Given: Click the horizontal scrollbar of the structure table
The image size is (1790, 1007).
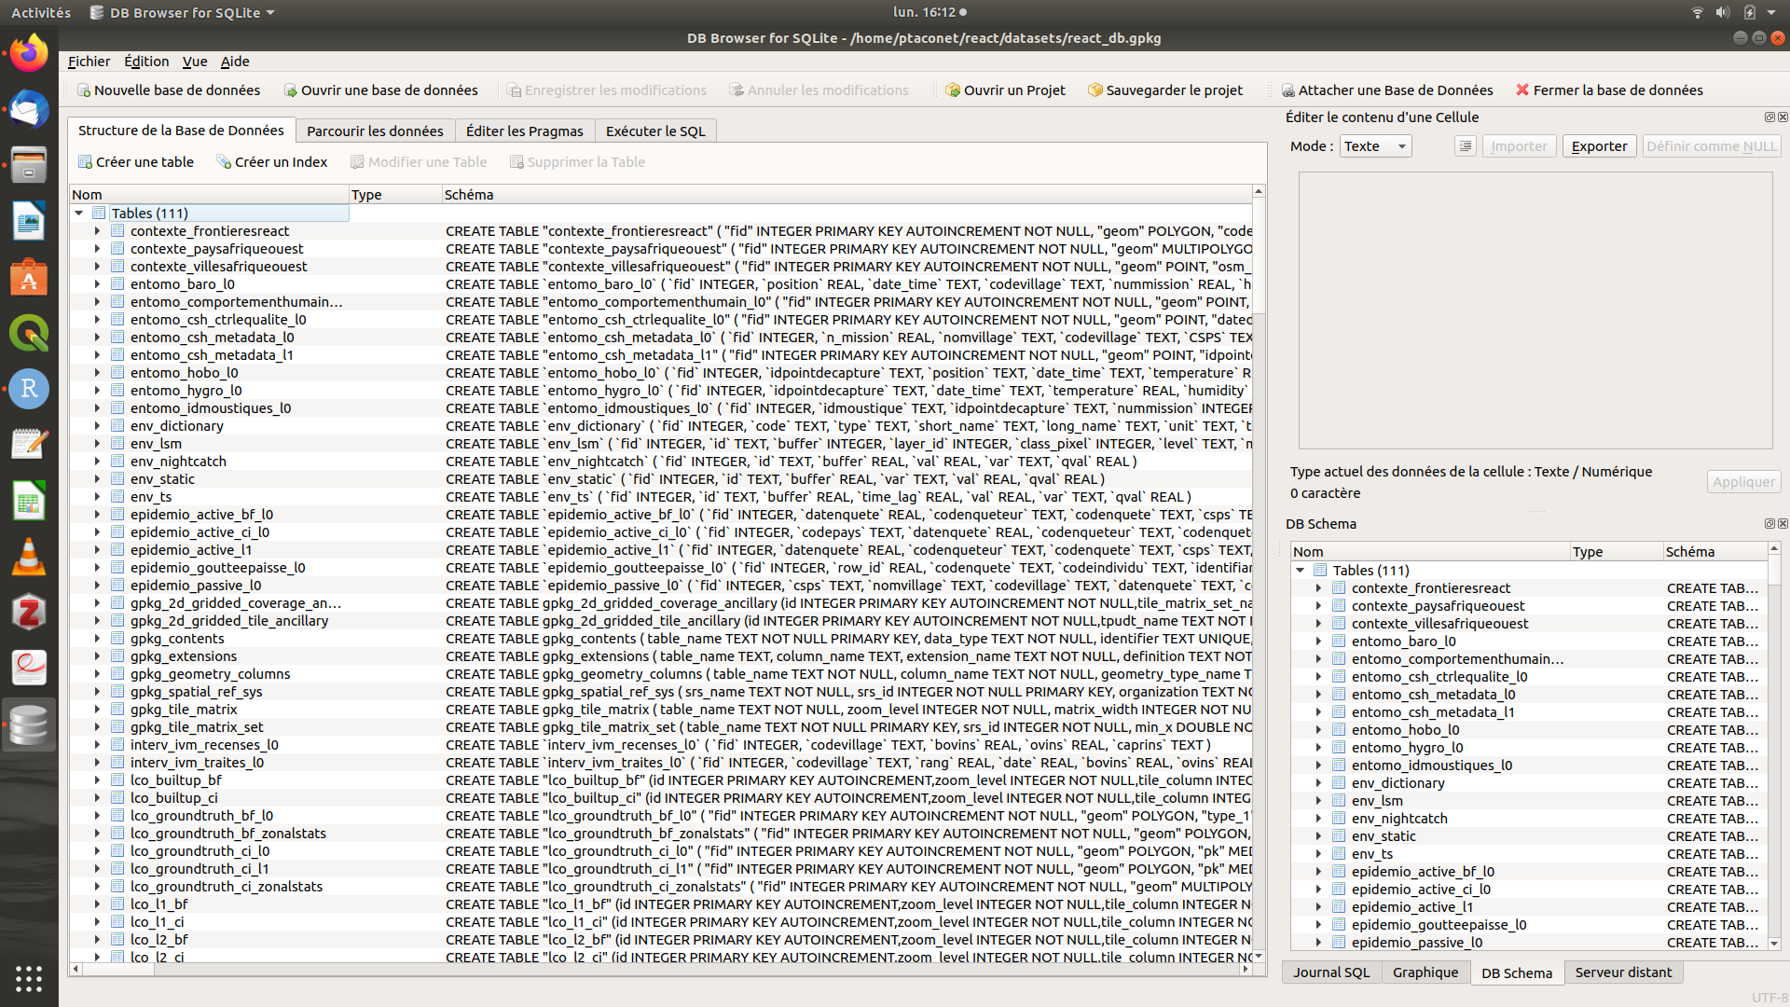Looking at the screenshot, I should [653, 970].
